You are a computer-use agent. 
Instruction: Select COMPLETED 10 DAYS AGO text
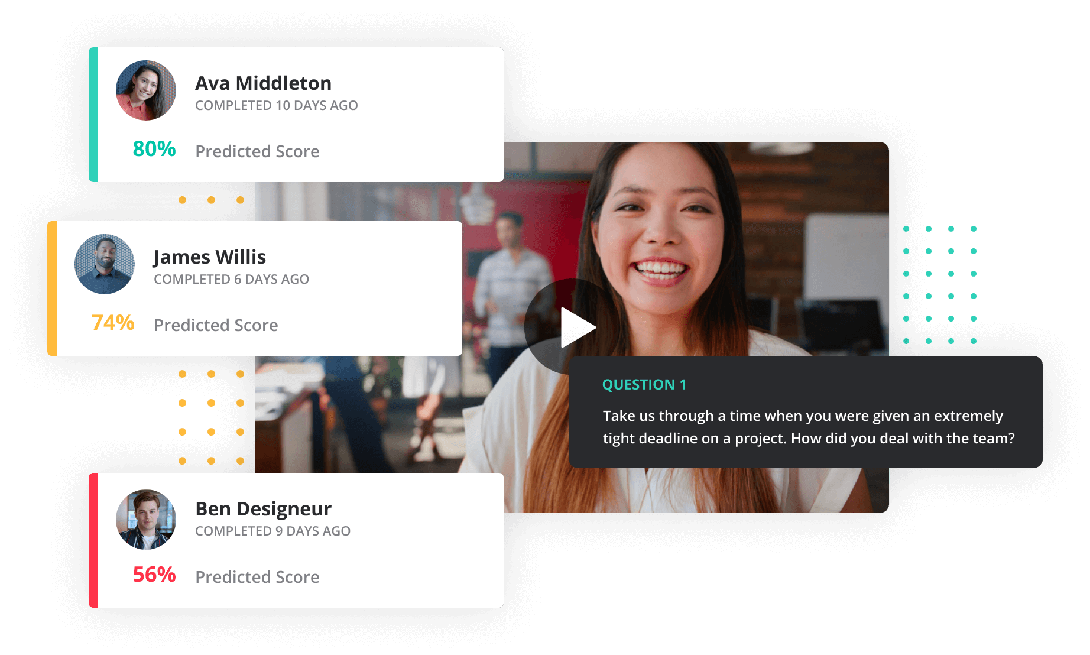click(x=277, y=105)
